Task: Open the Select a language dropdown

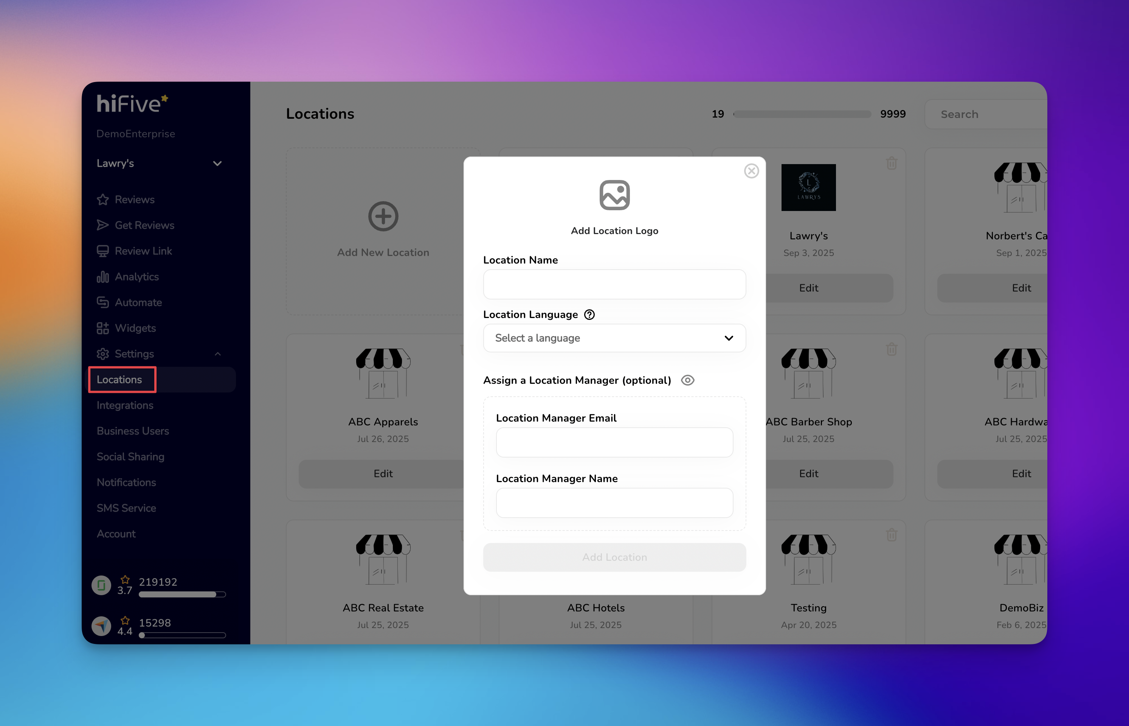Action: 614,338
